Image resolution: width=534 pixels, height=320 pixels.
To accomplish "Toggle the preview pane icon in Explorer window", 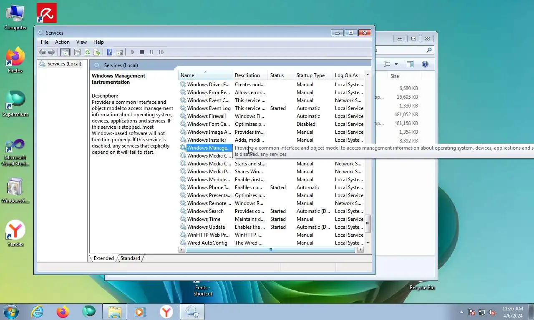I will pos(410,64).
